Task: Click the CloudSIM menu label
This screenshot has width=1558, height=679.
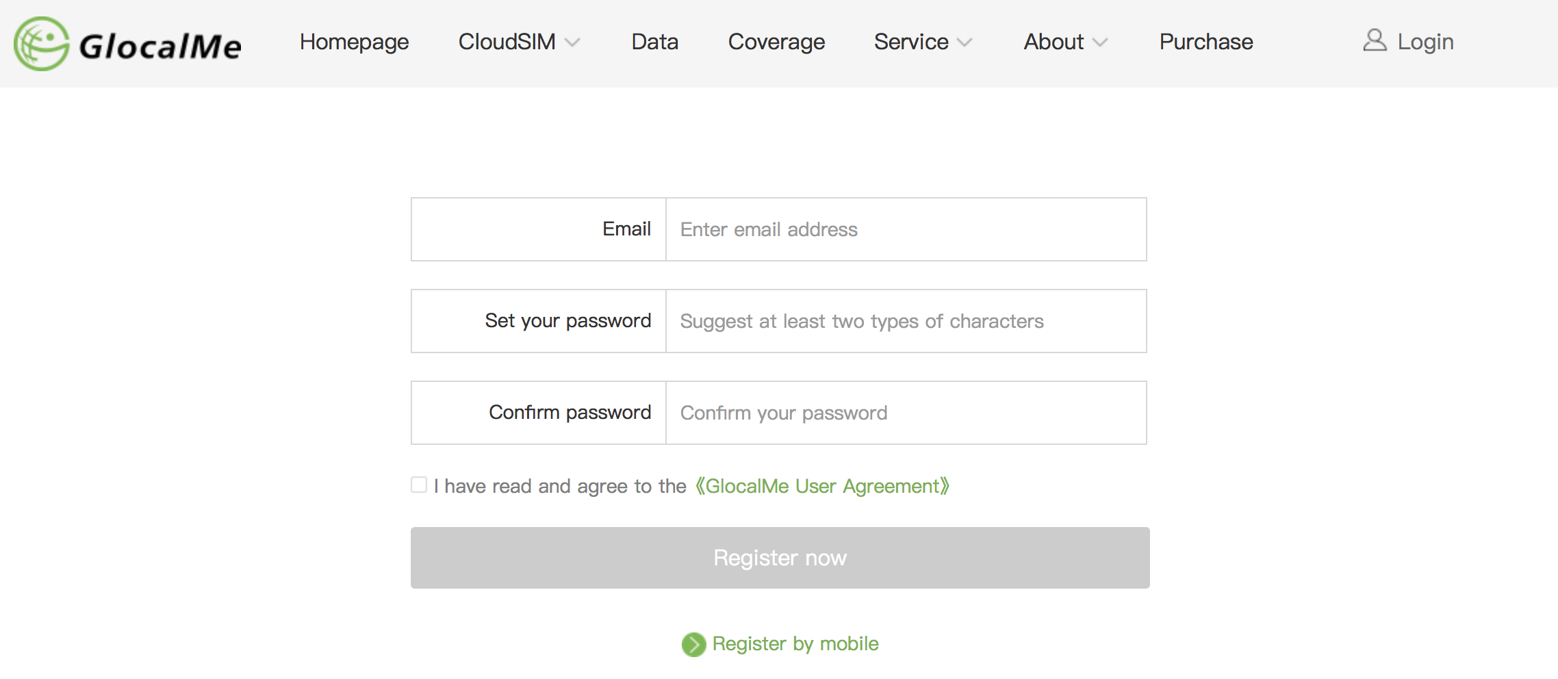Action: pyautogui.click(x=507, y=42)
